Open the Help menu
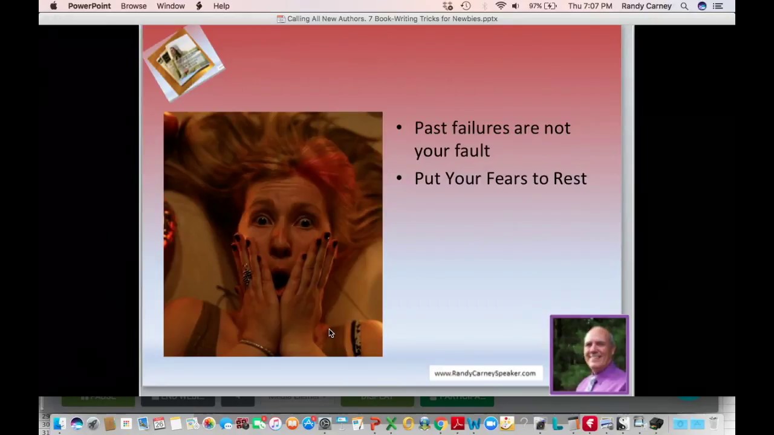774x435 pixels. [x=221, y=6]
